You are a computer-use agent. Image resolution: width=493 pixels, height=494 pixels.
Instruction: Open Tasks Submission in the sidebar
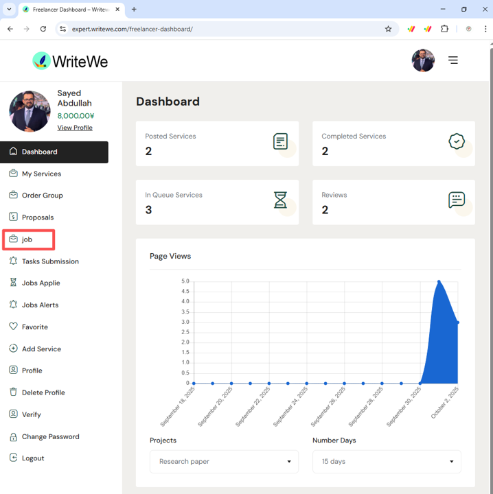[x=50, y=261]
